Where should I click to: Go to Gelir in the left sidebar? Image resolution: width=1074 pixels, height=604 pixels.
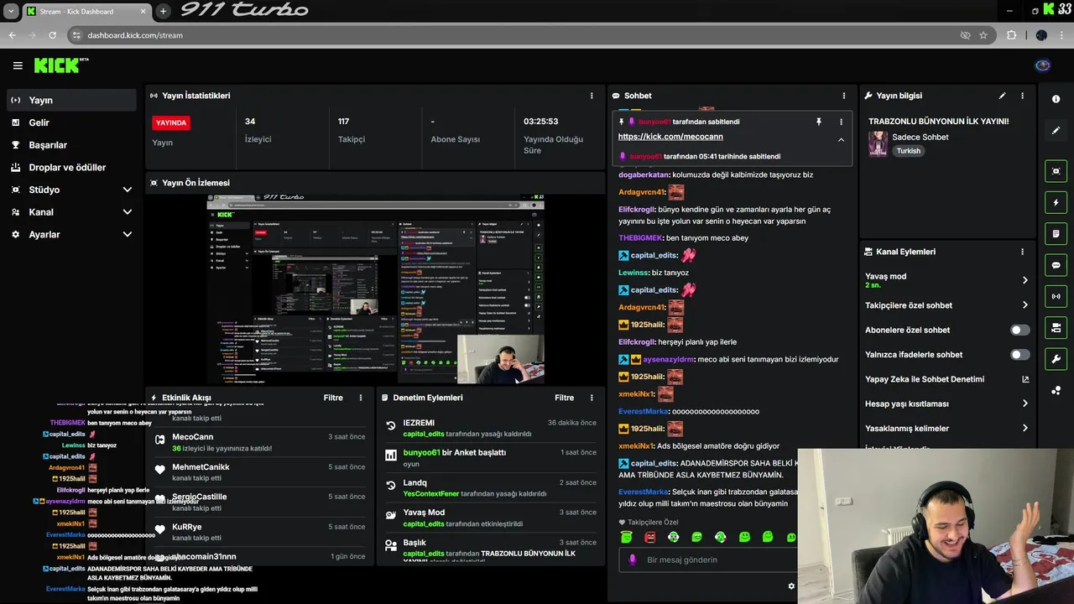(x=71, y=122)
